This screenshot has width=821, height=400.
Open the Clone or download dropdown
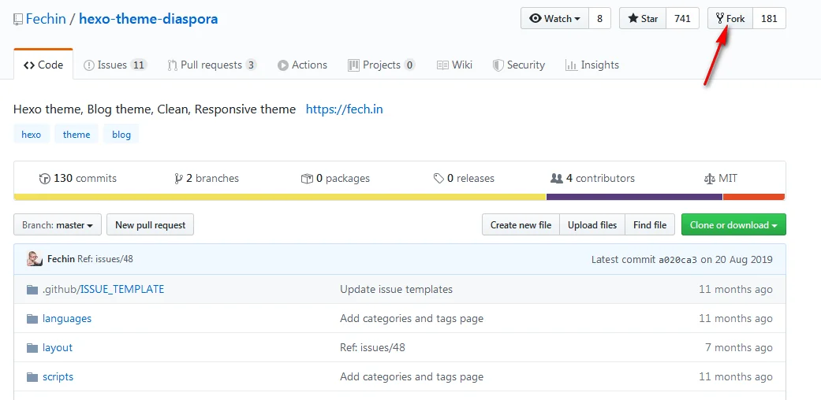733,225
